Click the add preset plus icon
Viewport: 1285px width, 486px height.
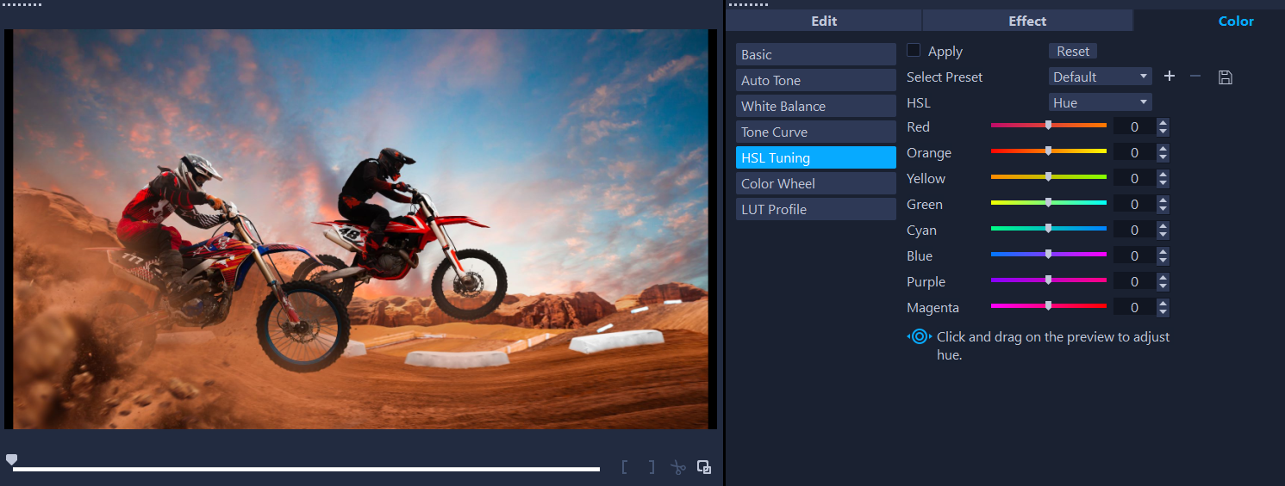point(1170,77)
